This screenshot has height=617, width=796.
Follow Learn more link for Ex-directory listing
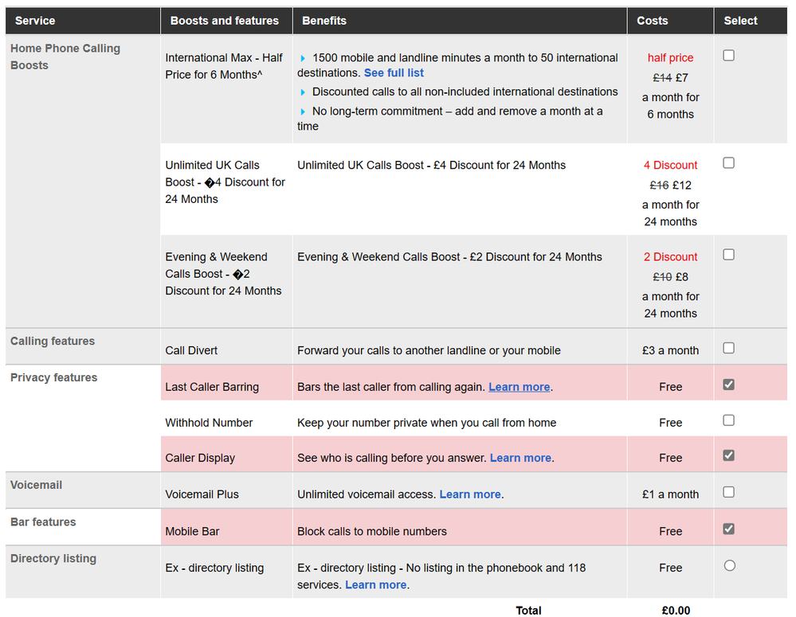tap(376, 584)
